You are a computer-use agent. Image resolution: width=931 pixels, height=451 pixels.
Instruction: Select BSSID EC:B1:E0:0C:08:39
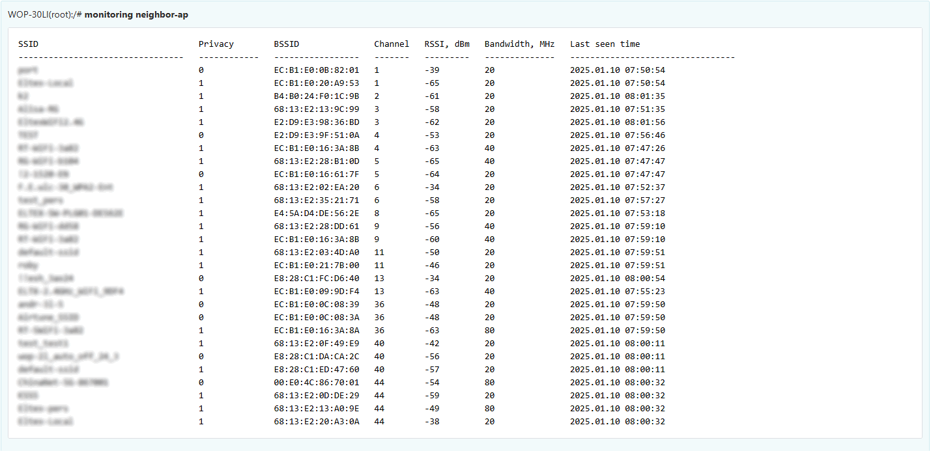coord(317,305)
